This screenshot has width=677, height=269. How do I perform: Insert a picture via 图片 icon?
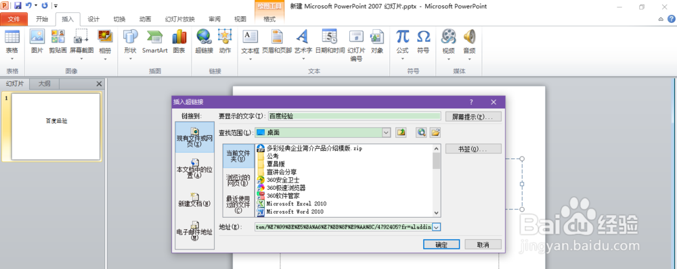click(37, 41)
